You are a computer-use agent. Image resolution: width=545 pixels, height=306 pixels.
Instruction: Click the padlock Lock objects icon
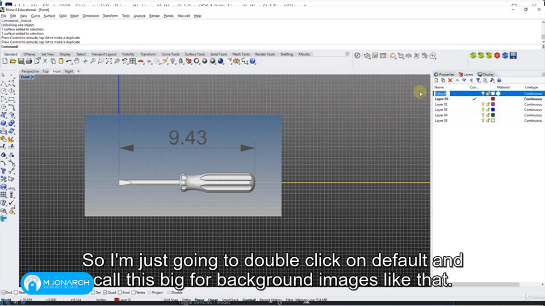(x=181, y=61)
